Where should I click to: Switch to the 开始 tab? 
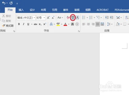tap(10, 10)
